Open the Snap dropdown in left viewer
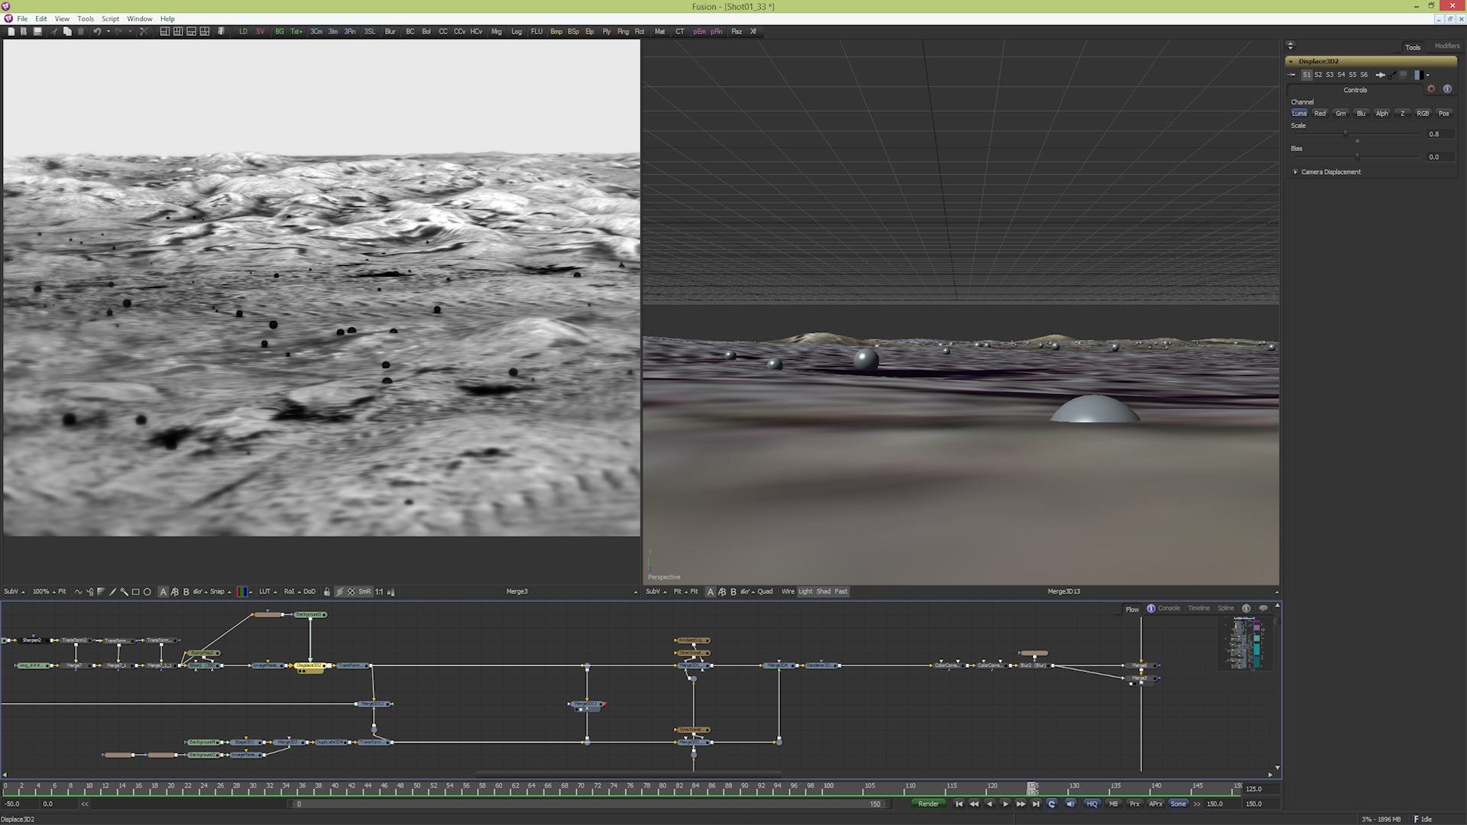The width and height of the screenshot is (1467, 825). pyautogui.click(x=220, y=591)
